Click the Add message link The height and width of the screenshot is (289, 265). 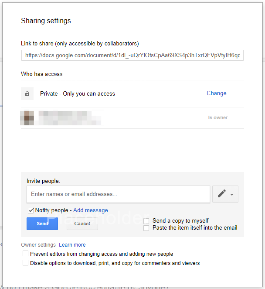(90, 210)
